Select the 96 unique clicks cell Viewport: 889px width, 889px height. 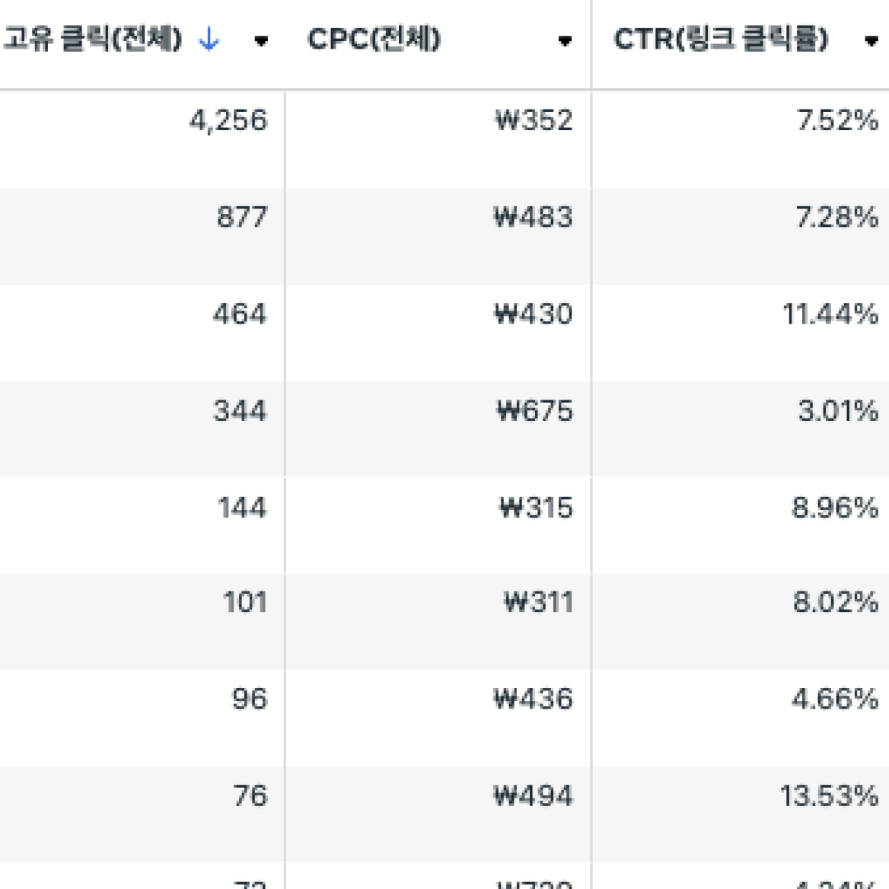pyautogui.click(x=142, y=718)
